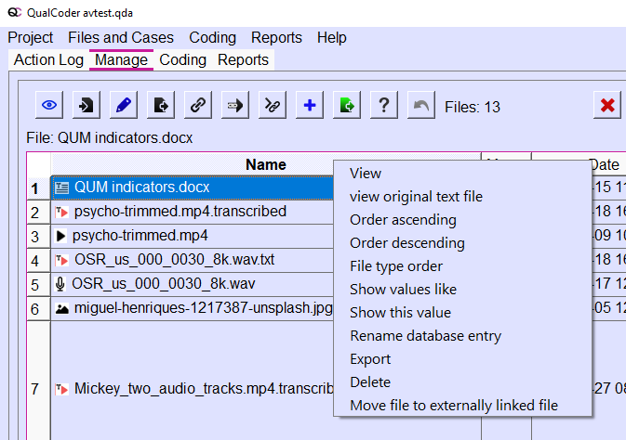Choose Rename database entry from context menu

pos(425,336)
